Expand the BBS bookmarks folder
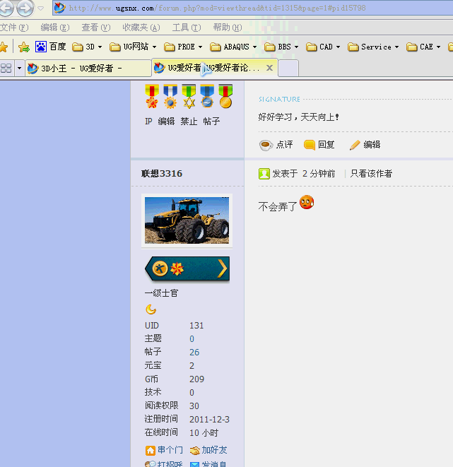 pyautogui.click(x=281, y=47)
